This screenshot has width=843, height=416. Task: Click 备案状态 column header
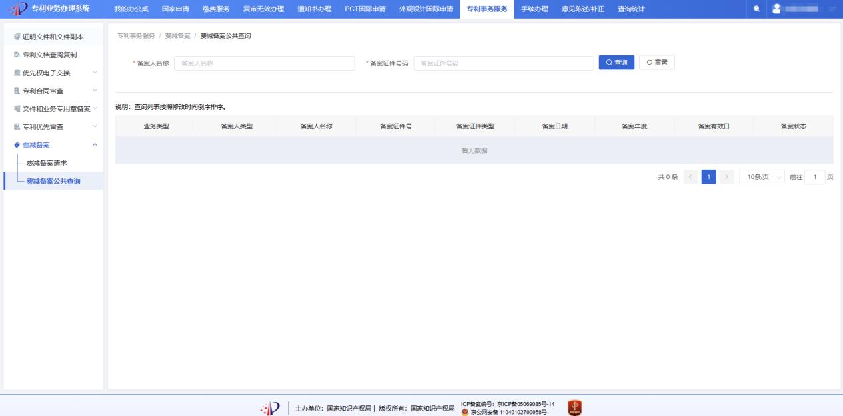[794, 126]
